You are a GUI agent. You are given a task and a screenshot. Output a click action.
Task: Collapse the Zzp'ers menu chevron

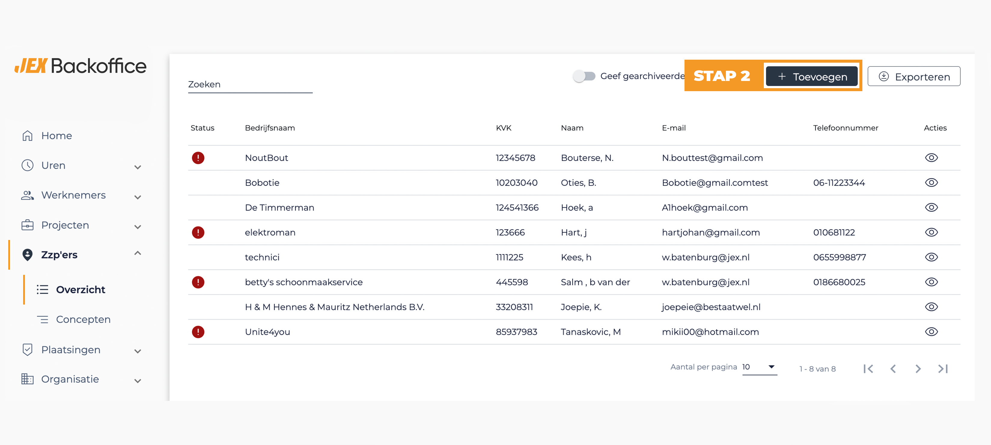click(x=138, y=253)
